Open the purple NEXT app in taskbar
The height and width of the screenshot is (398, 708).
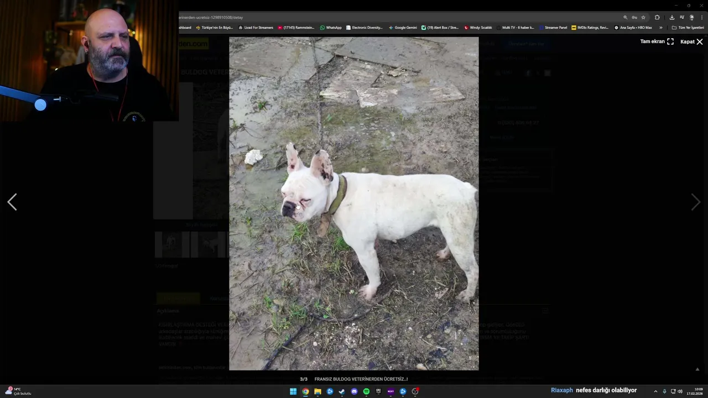[391, 391]
